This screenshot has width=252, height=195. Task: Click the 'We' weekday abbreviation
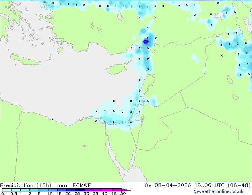coord(148,185)
